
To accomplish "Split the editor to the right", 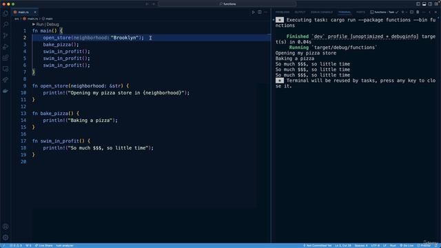I will (260, 12).
